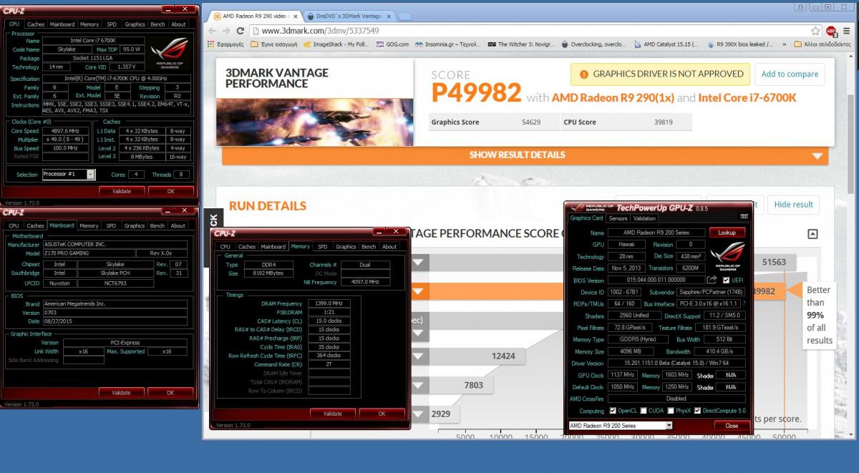The width and height of the screenshot is (859, 473).
Task: Open the Adblock Plus extension icon
Action: [831, 31]
